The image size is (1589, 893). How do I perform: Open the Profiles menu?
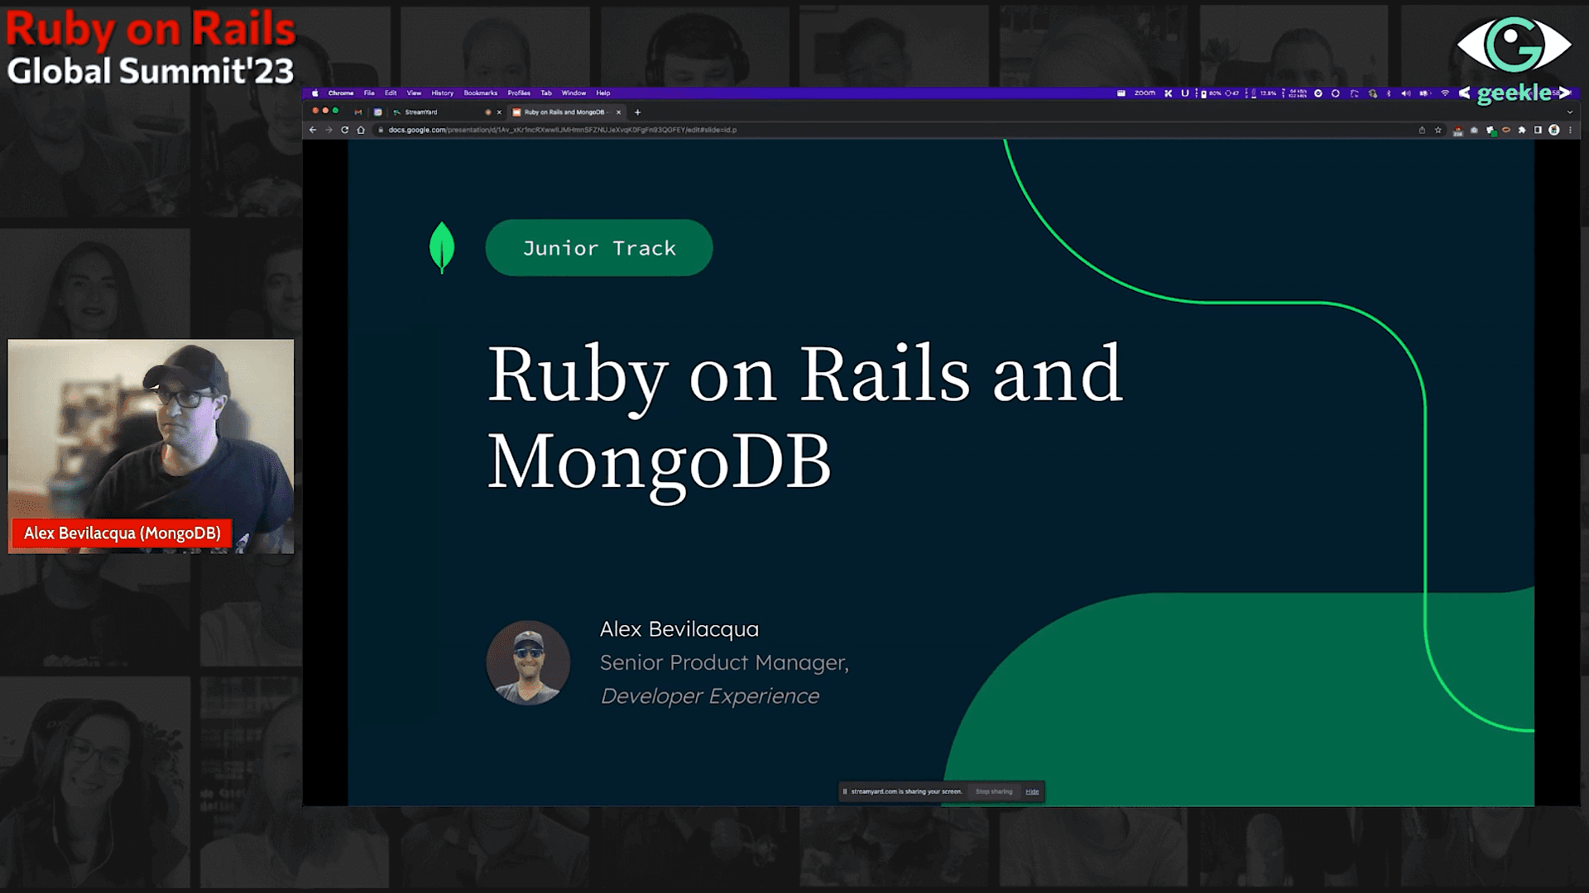519,93
